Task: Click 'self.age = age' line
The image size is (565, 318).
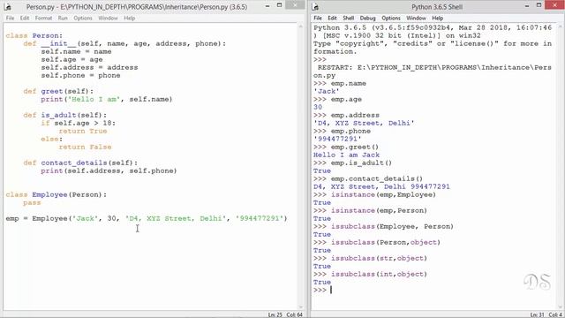Action: [72, 59]
